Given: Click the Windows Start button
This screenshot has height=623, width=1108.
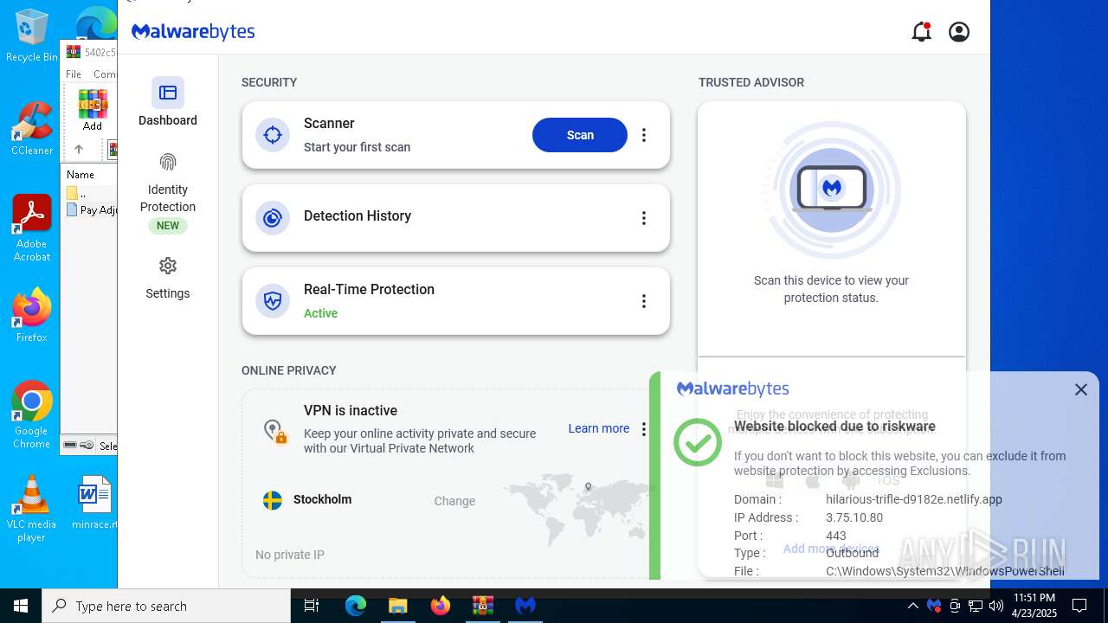Looking at the screenshot, I should pos(21,606).
